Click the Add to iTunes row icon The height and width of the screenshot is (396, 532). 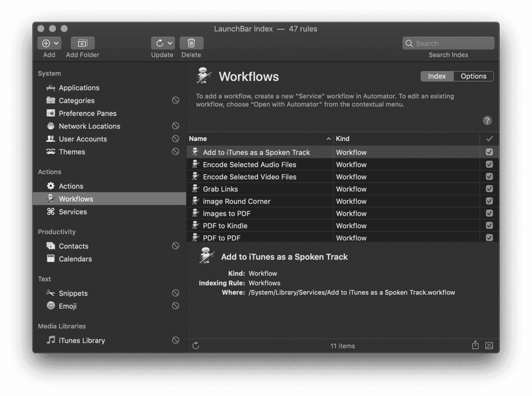pyautogui.click(x=195, y=152)
